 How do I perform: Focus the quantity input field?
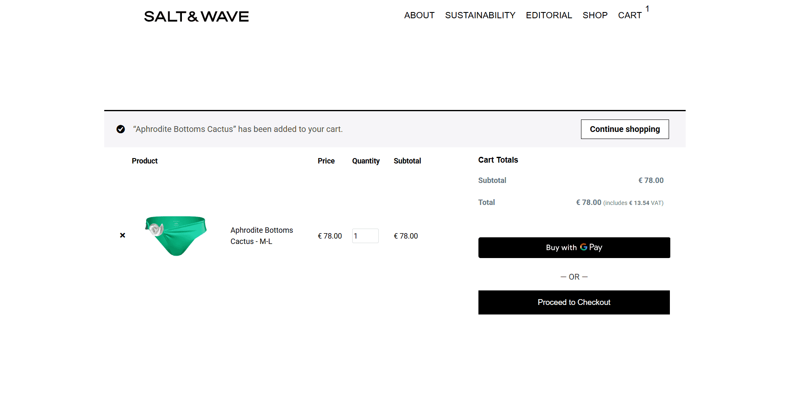(365, 236)
